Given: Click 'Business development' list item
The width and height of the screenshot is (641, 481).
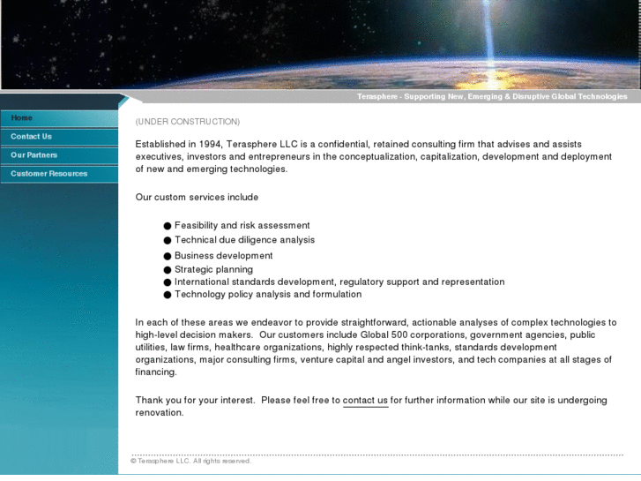Looking at the screenshot, I should (223, 255).
